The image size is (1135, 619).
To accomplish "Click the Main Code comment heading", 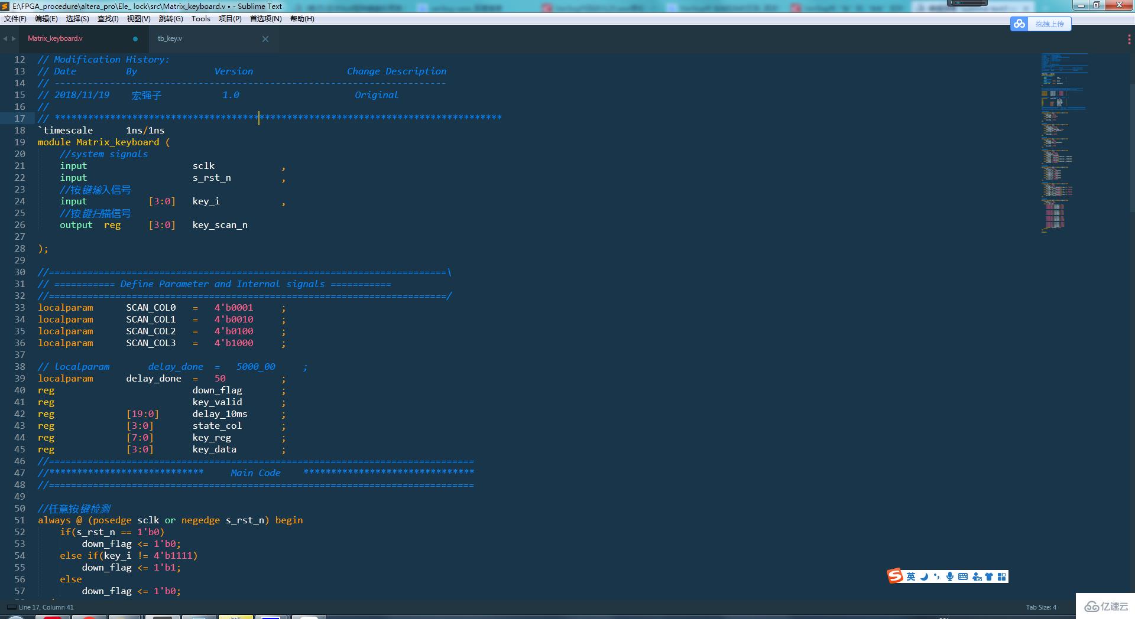I will tap(255, 473).
